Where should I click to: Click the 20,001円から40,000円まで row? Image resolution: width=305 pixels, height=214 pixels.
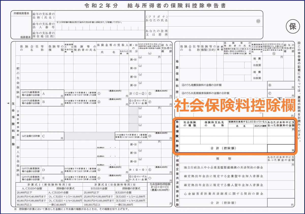point(49,196)
